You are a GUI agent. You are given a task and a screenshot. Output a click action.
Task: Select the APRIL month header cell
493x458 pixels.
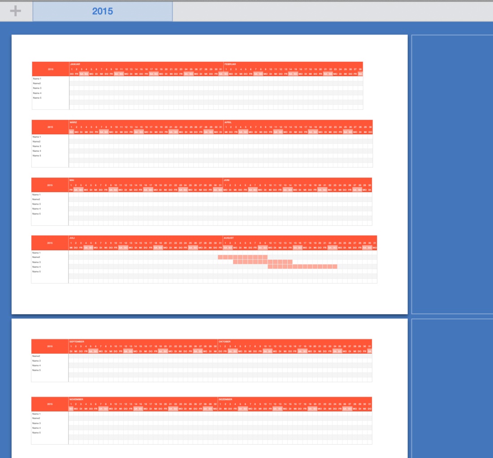(x=228, y=122)
